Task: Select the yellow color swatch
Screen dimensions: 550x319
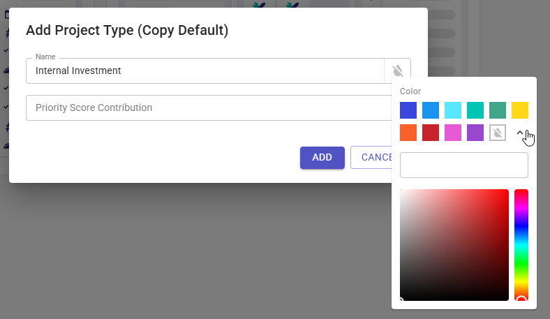Action: coord(520,110)
